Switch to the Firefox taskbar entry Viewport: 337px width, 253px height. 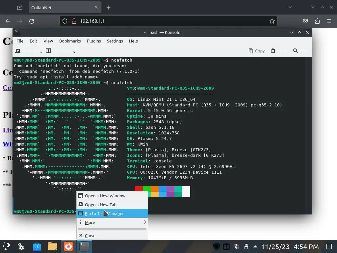coord(68,246)
